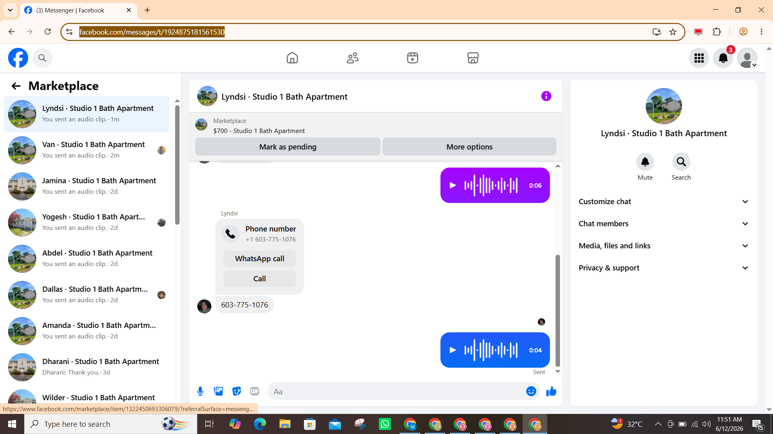
Task: Click the large listing photo in details panel
Action: pos(664,106)
